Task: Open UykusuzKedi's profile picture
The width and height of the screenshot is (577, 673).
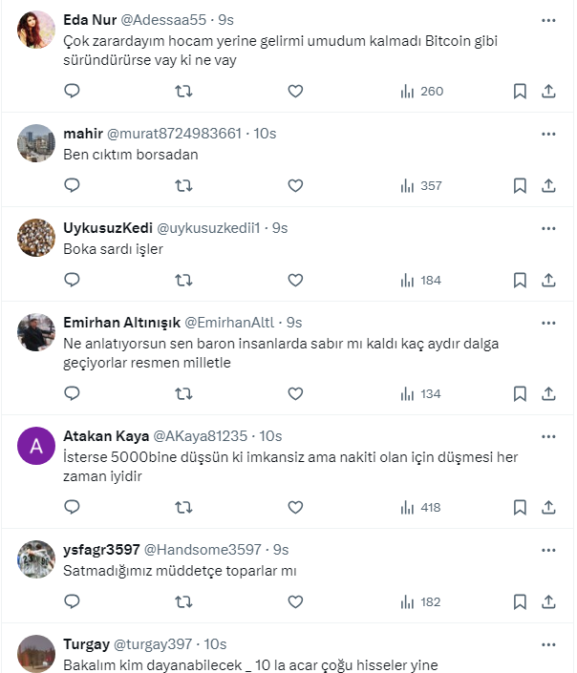Action: point(36,237)
